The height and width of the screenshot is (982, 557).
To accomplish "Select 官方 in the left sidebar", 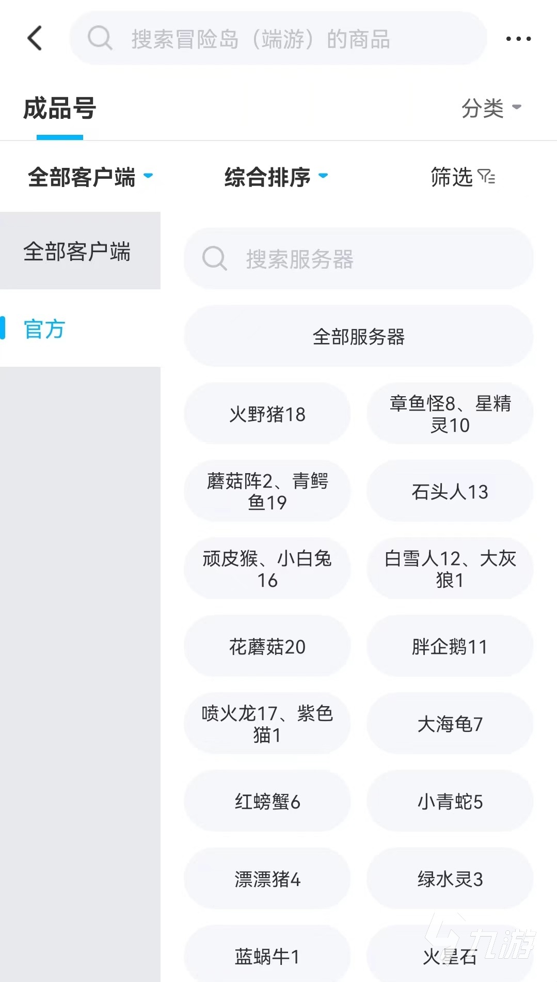I will click(x=44, y=329).
